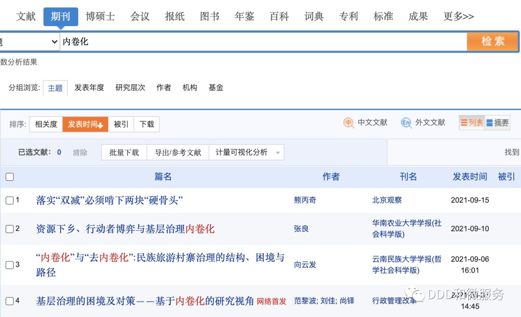This screenshot has width=521, height=317.
Task: Expand 计量可视化分析 dropdown arrow
Action: [278, 153]
